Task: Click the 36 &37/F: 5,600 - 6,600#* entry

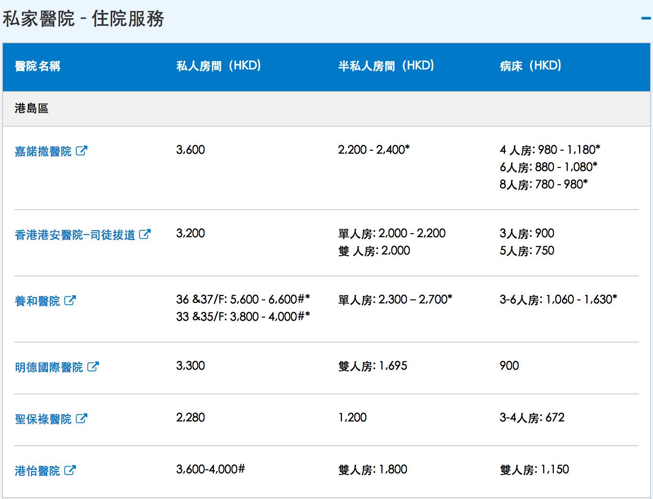Action: tap(243, 299)
